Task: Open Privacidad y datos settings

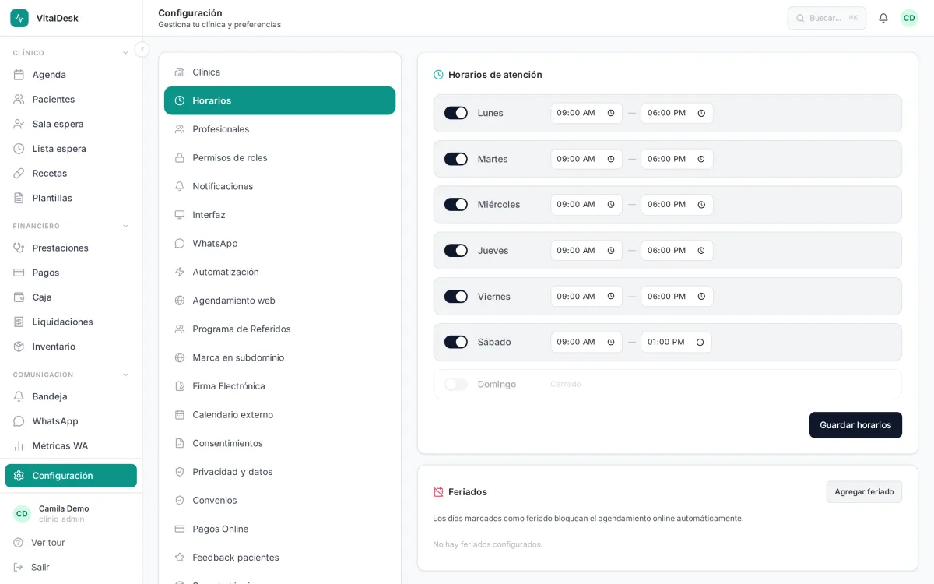Action: 279,472
